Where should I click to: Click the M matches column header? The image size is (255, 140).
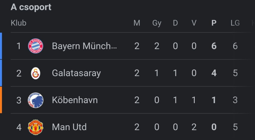tap(137, 23)
